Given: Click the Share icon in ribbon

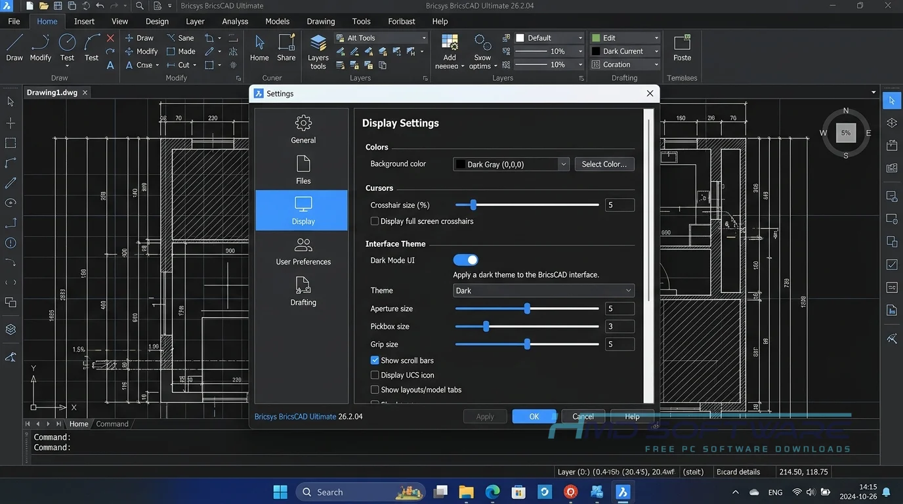Looking at the screenshot, I should 286,48.
